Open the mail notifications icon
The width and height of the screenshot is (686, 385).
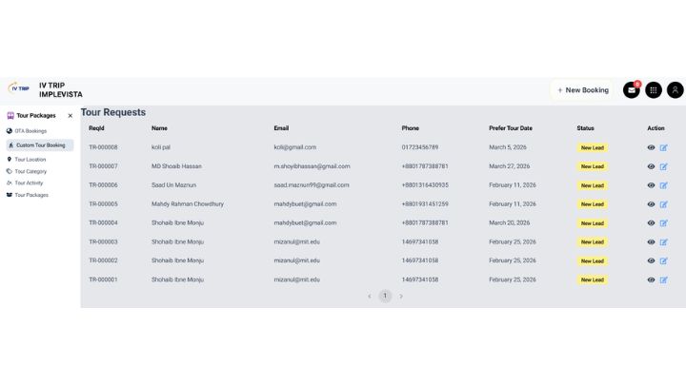[631, 90]
